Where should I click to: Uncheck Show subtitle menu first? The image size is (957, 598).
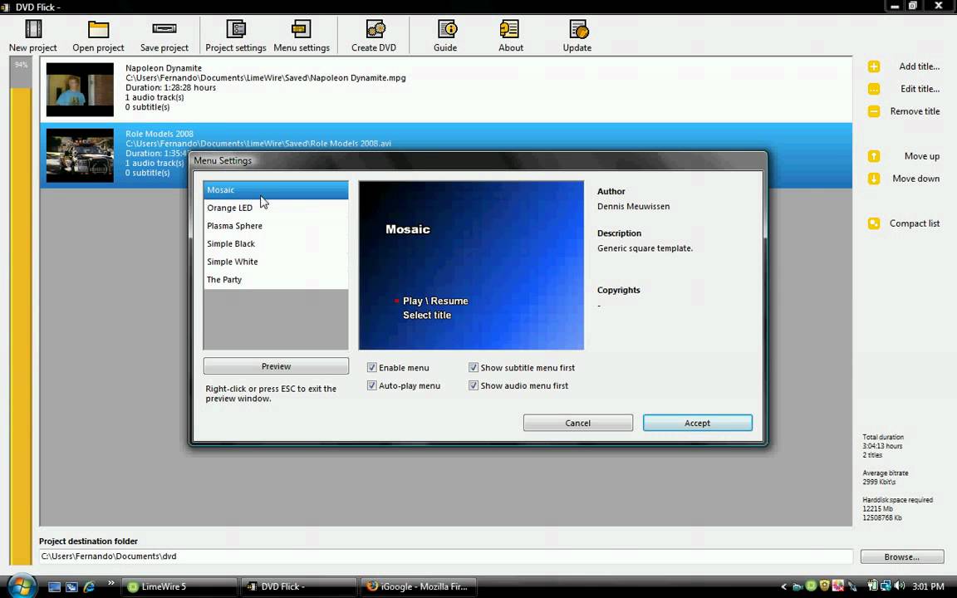point(474,367)
